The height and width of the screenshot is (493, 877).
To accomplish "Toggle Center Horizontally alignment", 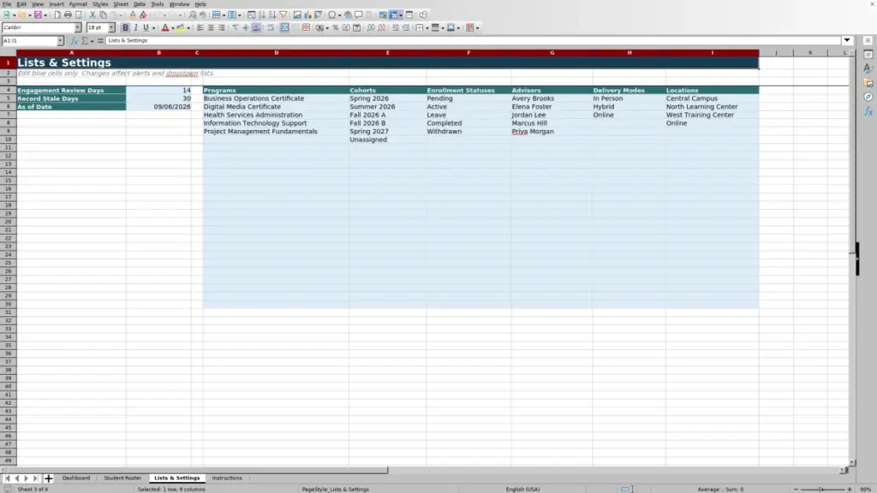I will pos(211,28).
